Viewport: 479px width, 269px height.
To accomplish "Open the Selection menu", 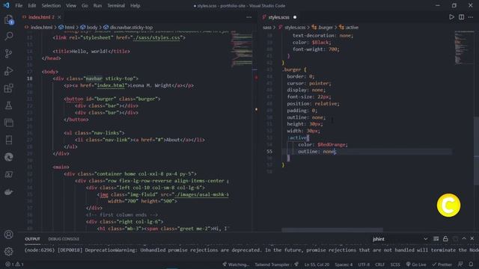I will coord(51,5).
